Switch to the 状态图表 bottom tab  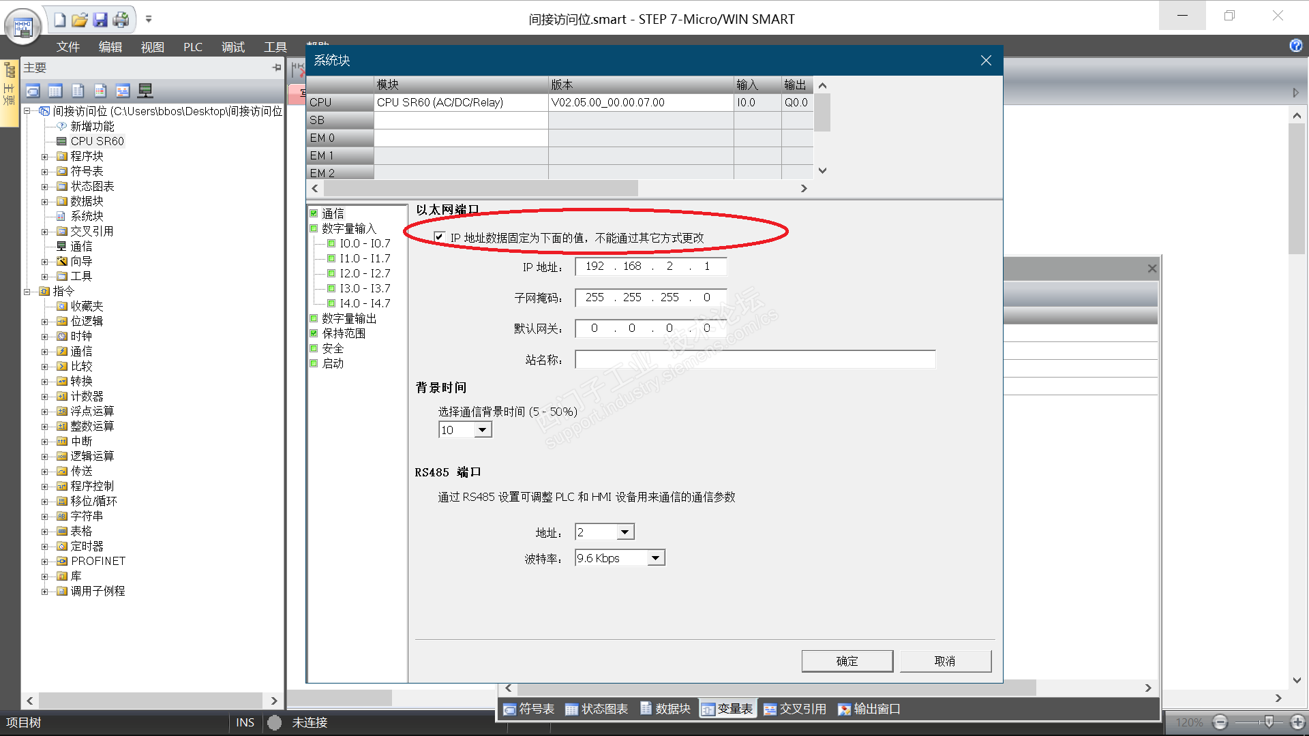[597, 709]
